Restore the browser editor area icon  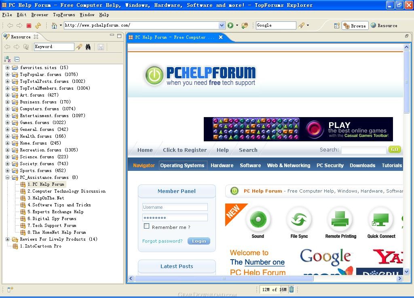(406, 36)
